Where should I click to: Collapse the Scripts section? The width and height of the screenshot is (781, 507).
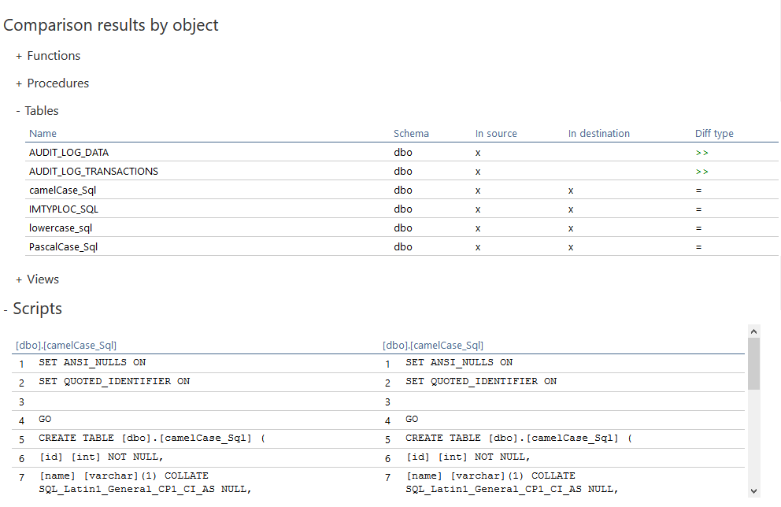coord(6,309)
